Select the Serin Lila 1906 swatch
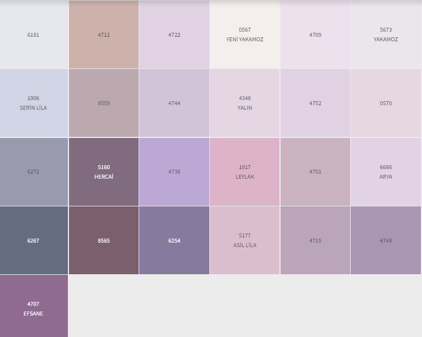Screen dimensions: 422x337 coord(34,103)
